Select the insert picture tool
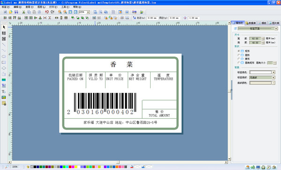 click(x=4, y=97)
